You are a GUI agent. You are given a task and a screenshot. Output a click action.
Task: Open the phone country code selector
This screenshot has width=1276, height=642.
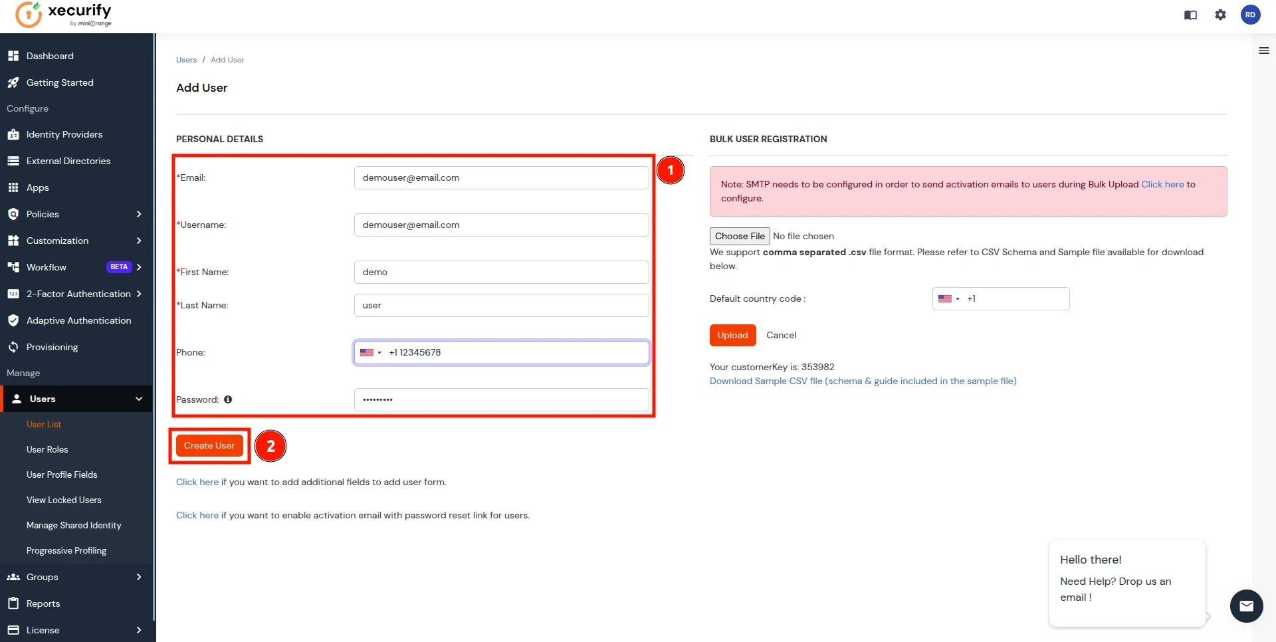(370, 353)
